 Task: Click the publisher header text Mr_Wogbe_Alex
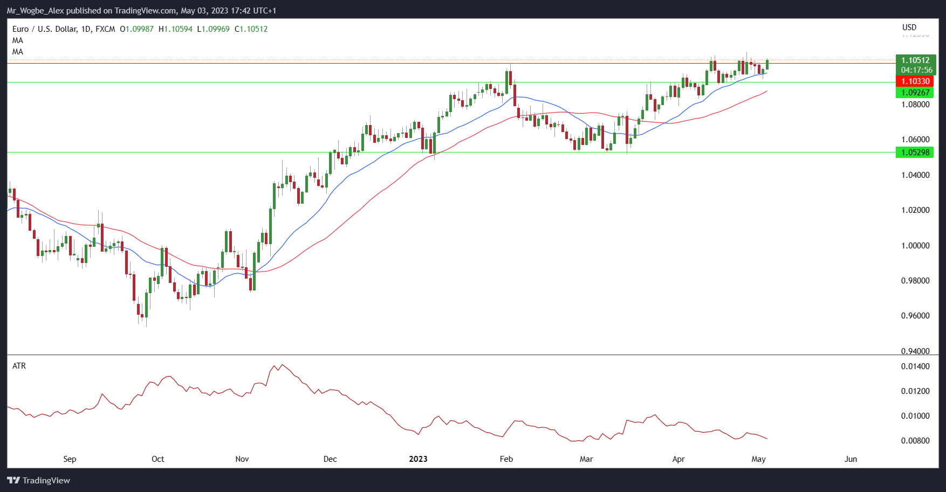(x=35, y=11)
